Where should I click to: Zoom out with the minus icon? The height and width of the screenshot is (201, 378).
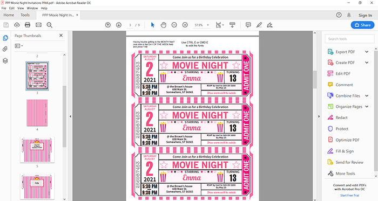click(x=174, y=25)
